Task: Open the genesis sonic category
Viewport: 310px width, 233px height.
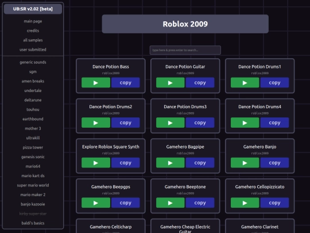Action: point(33,156)
